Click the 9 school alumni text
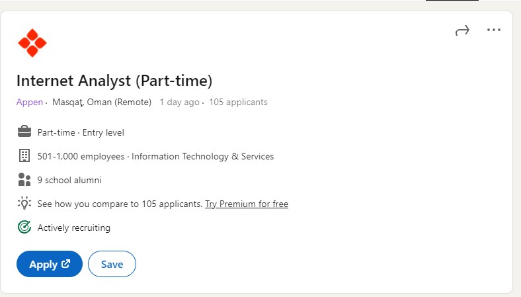This screenshot has height=297, width=521. [x=69, y=180]
